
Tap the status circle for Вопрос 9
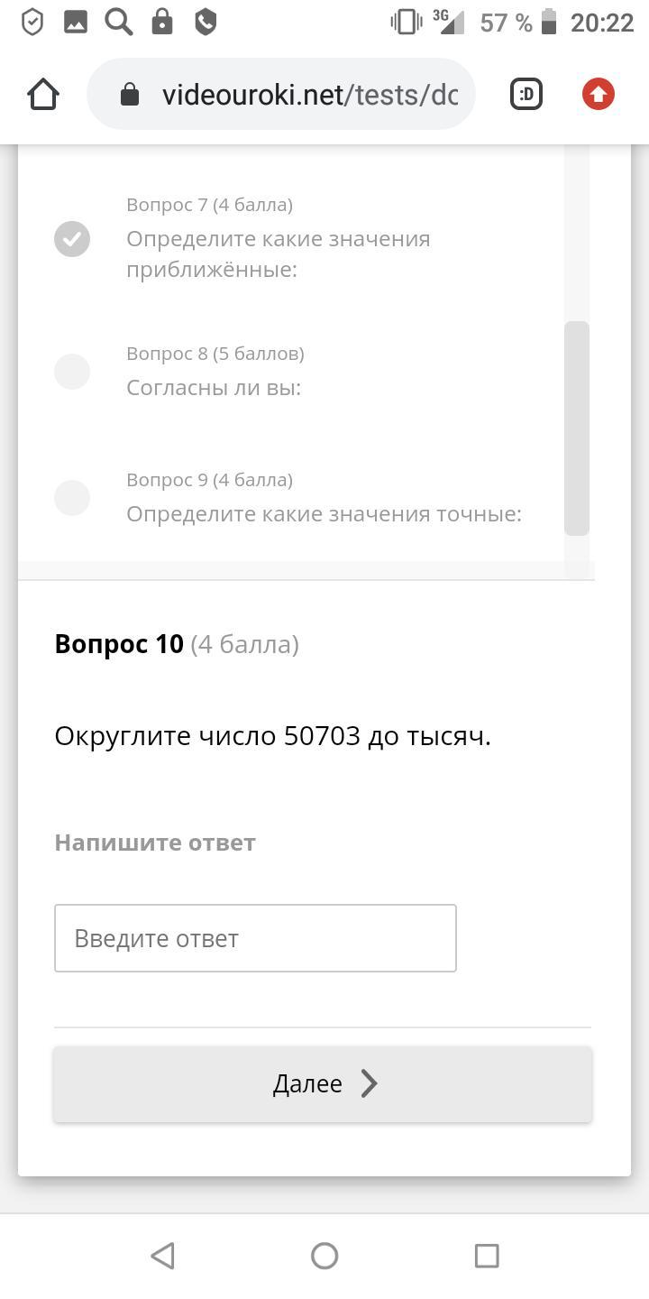click(x=72, y=497)
